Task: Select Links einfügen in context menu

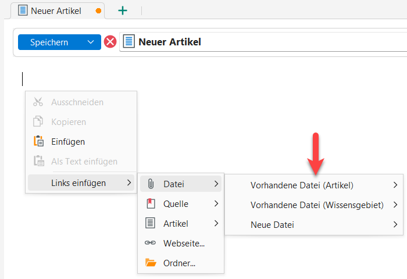Action: 78,183
